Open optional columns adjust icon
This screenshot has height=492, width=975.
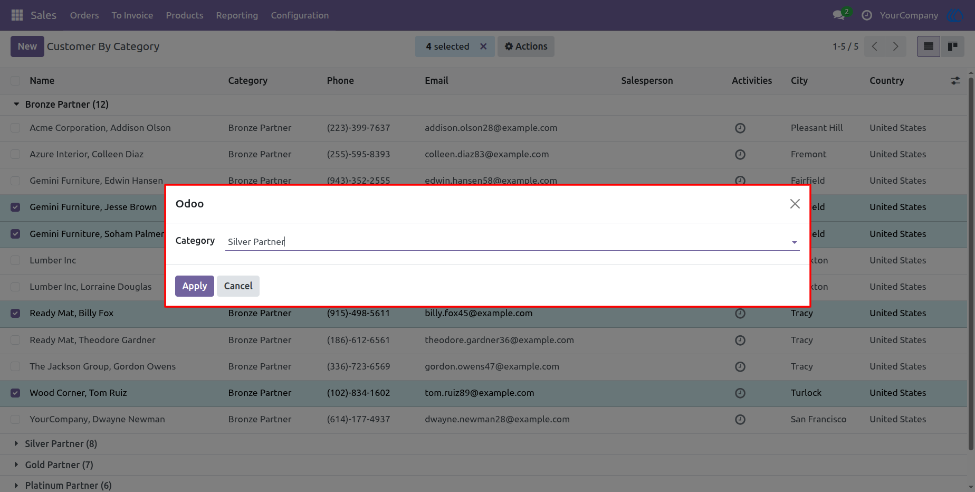955,81
